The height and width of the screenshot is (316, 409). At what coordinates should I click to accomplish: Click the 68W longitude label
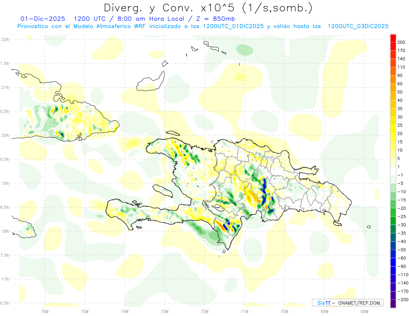[364, 312]
